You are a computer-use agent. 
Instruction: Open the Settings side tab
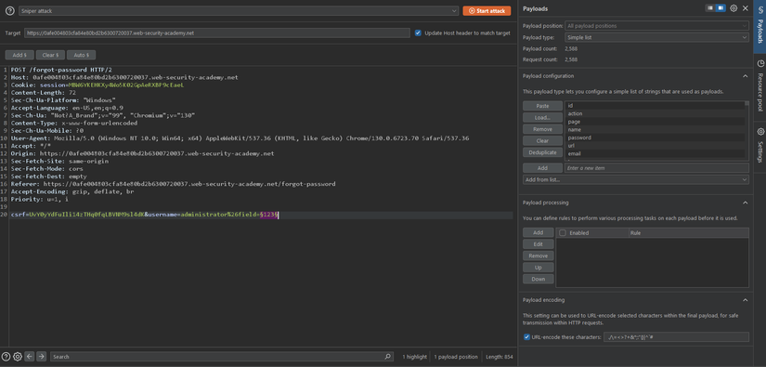pos(760,146)
